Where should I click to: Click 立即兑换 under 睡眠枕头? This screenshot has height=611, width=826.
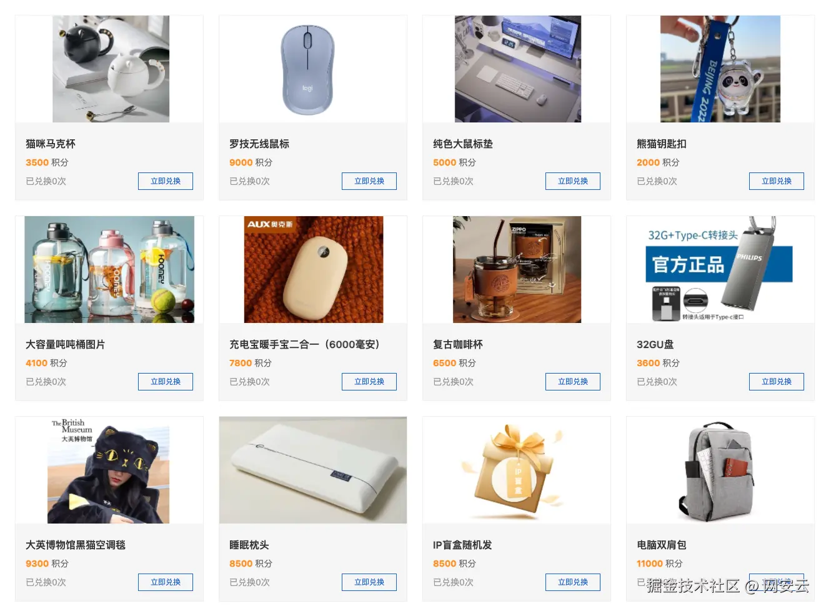(369, 582)
